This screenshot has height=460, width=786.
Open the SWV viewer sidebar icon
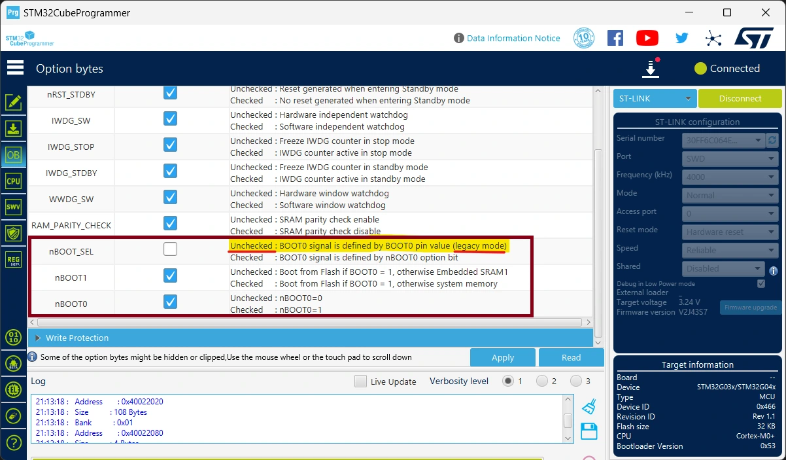coord(14,207)
